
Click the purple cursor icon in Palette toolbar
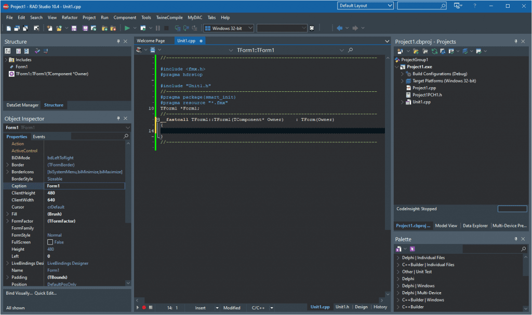(x=412, y=249)
